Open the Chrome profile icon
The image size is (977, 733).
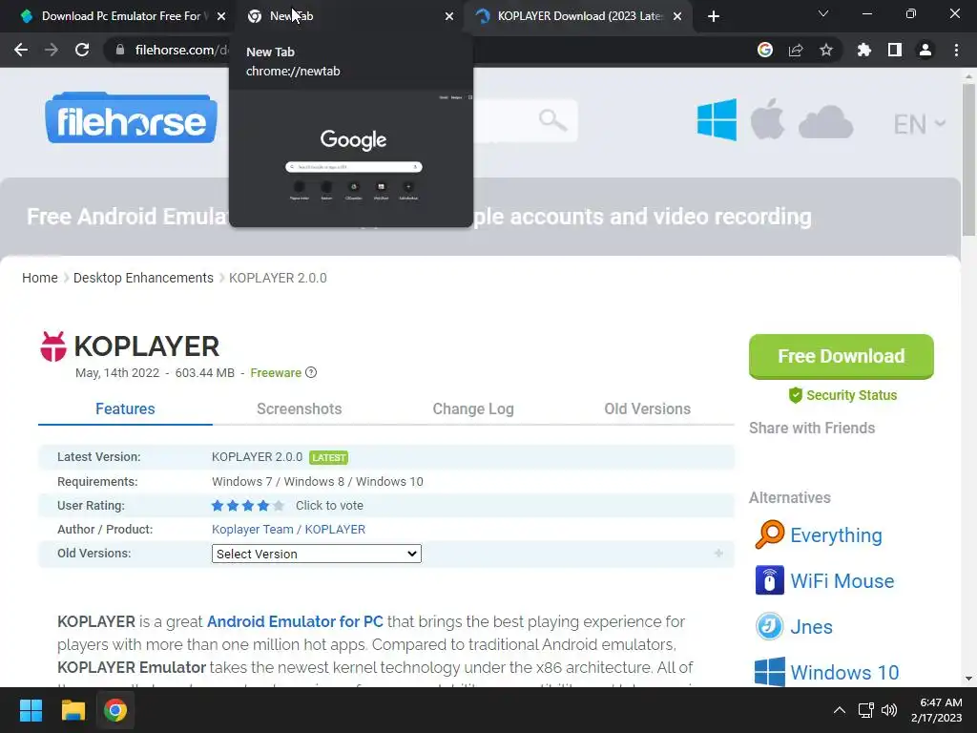point(925,50)
